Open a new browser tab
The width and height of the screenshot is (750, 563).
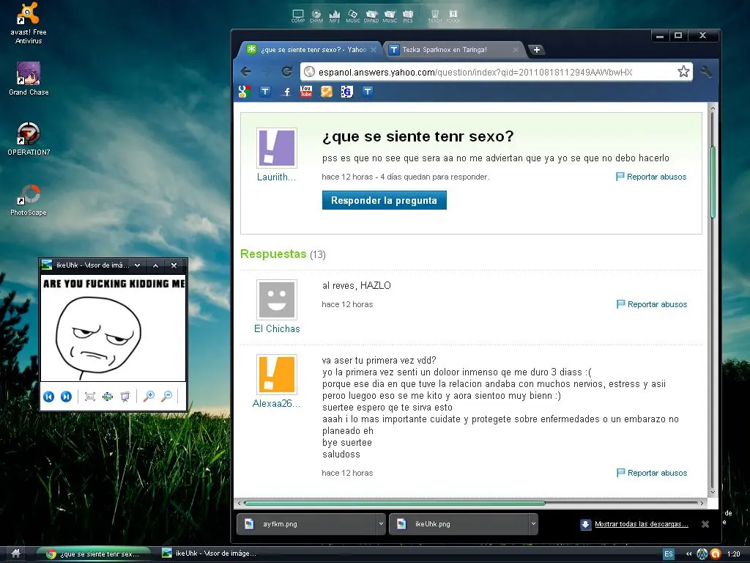(x=537, y=50)
